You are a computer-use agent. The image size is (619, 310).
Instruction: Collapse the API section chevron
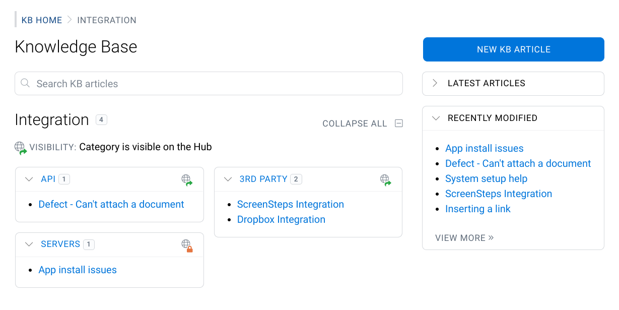[29, 179]
